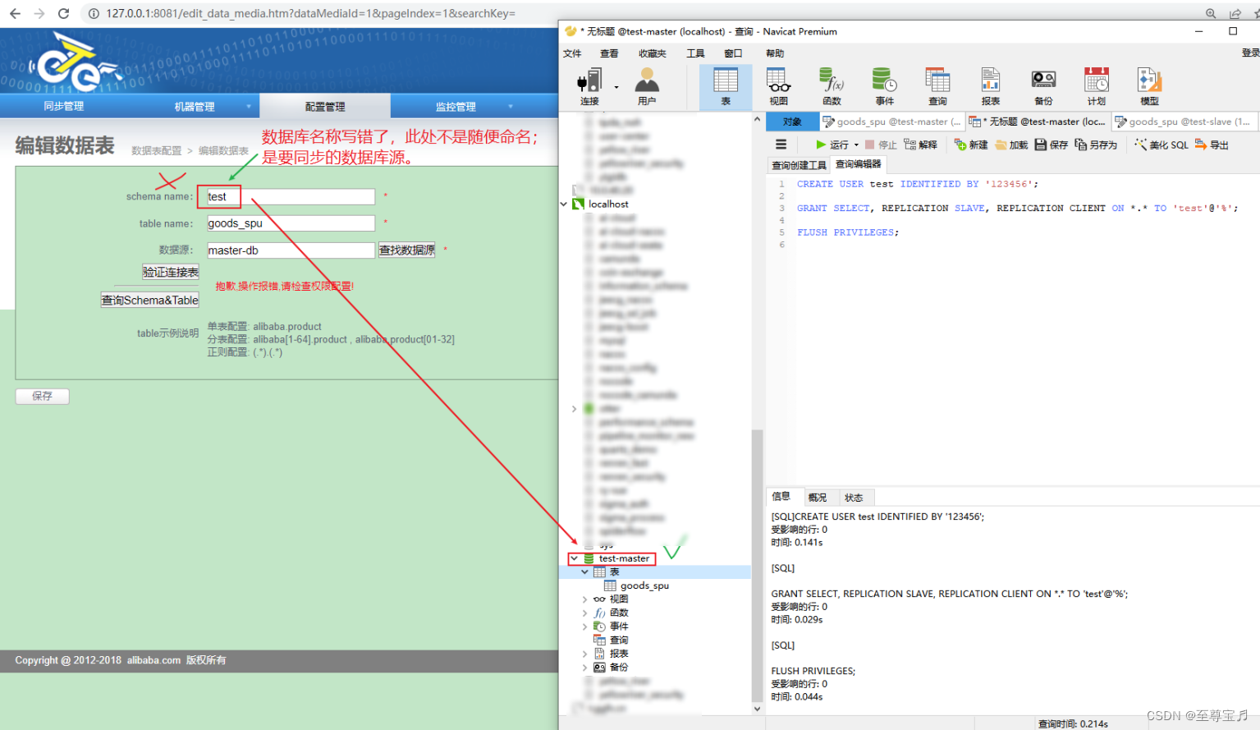Viewport: 1260px width, 730px height.
Task: Open 同步管理 nav tab on web page
Action: click(64, 106)
